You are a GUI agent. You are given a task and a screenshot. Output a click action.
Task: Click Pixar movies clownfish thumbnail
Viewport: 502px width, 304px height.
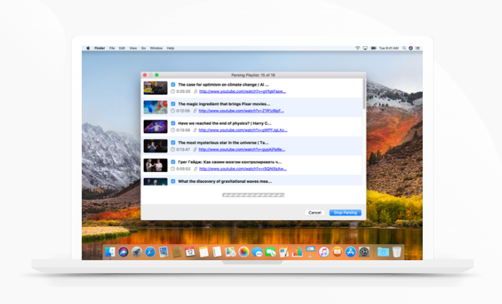point(155,108)
